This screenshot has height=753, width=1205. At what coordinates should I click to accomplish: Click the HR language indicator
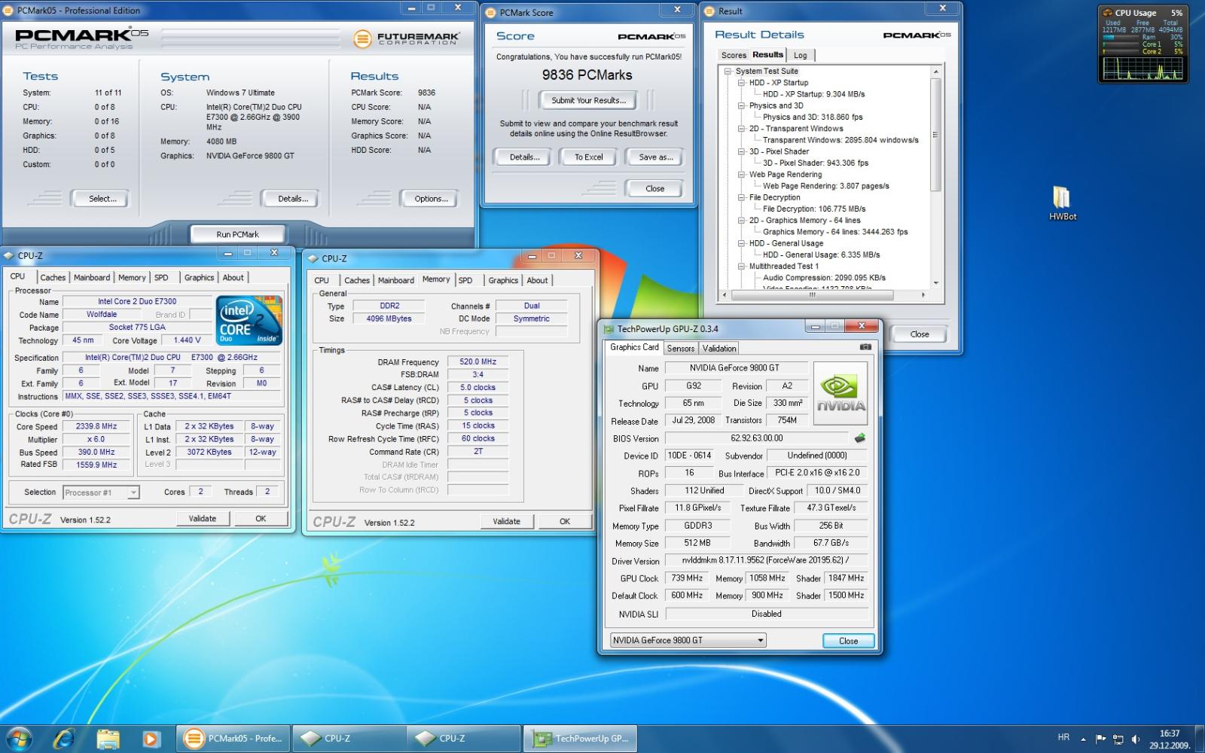coord(1063,737)
